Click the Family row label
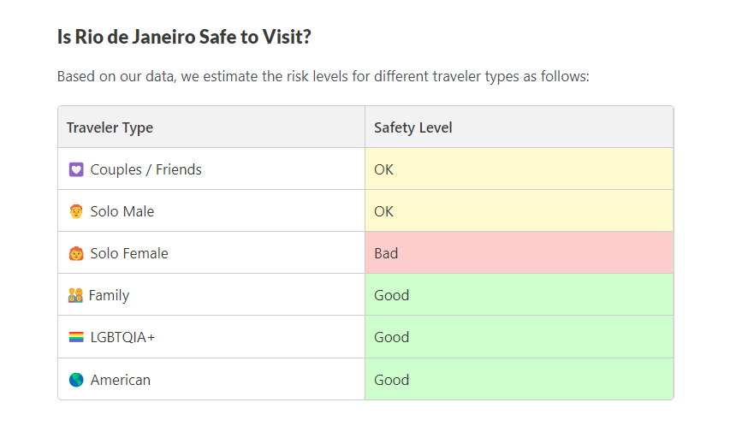Viewport: 730px width, 432px height. pos(110,295)
